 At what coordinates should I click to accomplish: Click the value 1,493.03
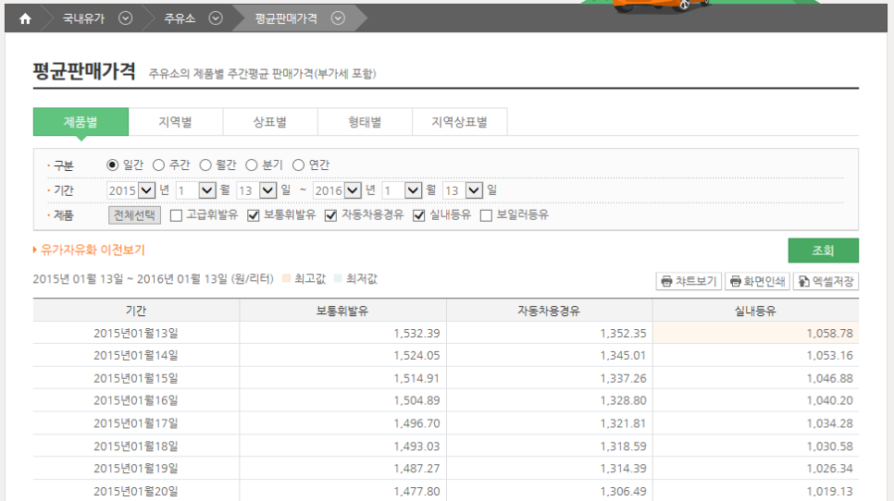[x=416, y=446]
